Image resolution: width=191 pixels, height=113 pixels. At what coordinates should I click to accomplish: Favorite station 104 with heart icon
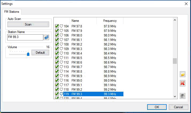pos(61,26)
